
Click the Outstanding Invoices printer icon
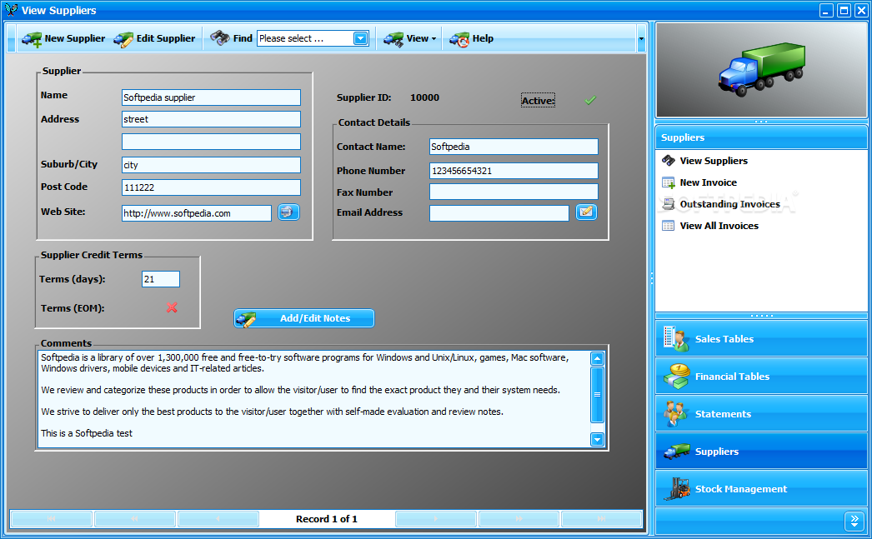668,204
